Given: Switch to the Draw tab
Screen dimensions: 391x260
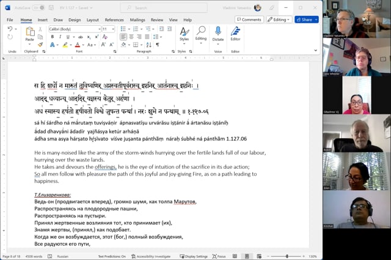Looking at the screenshot, I should 58,20.
